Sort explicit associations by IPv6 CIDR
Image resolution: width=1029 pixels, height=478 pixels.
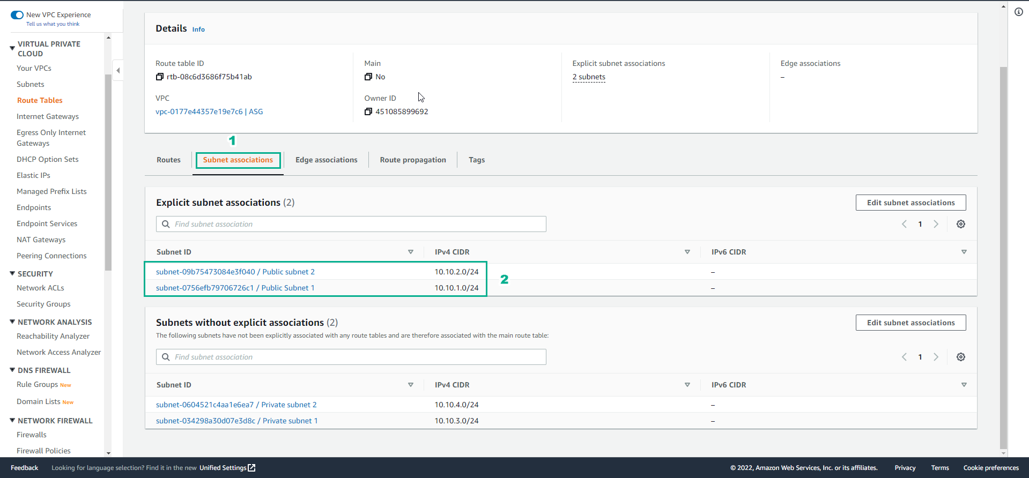pyautogui.click(x=964, y=252)
